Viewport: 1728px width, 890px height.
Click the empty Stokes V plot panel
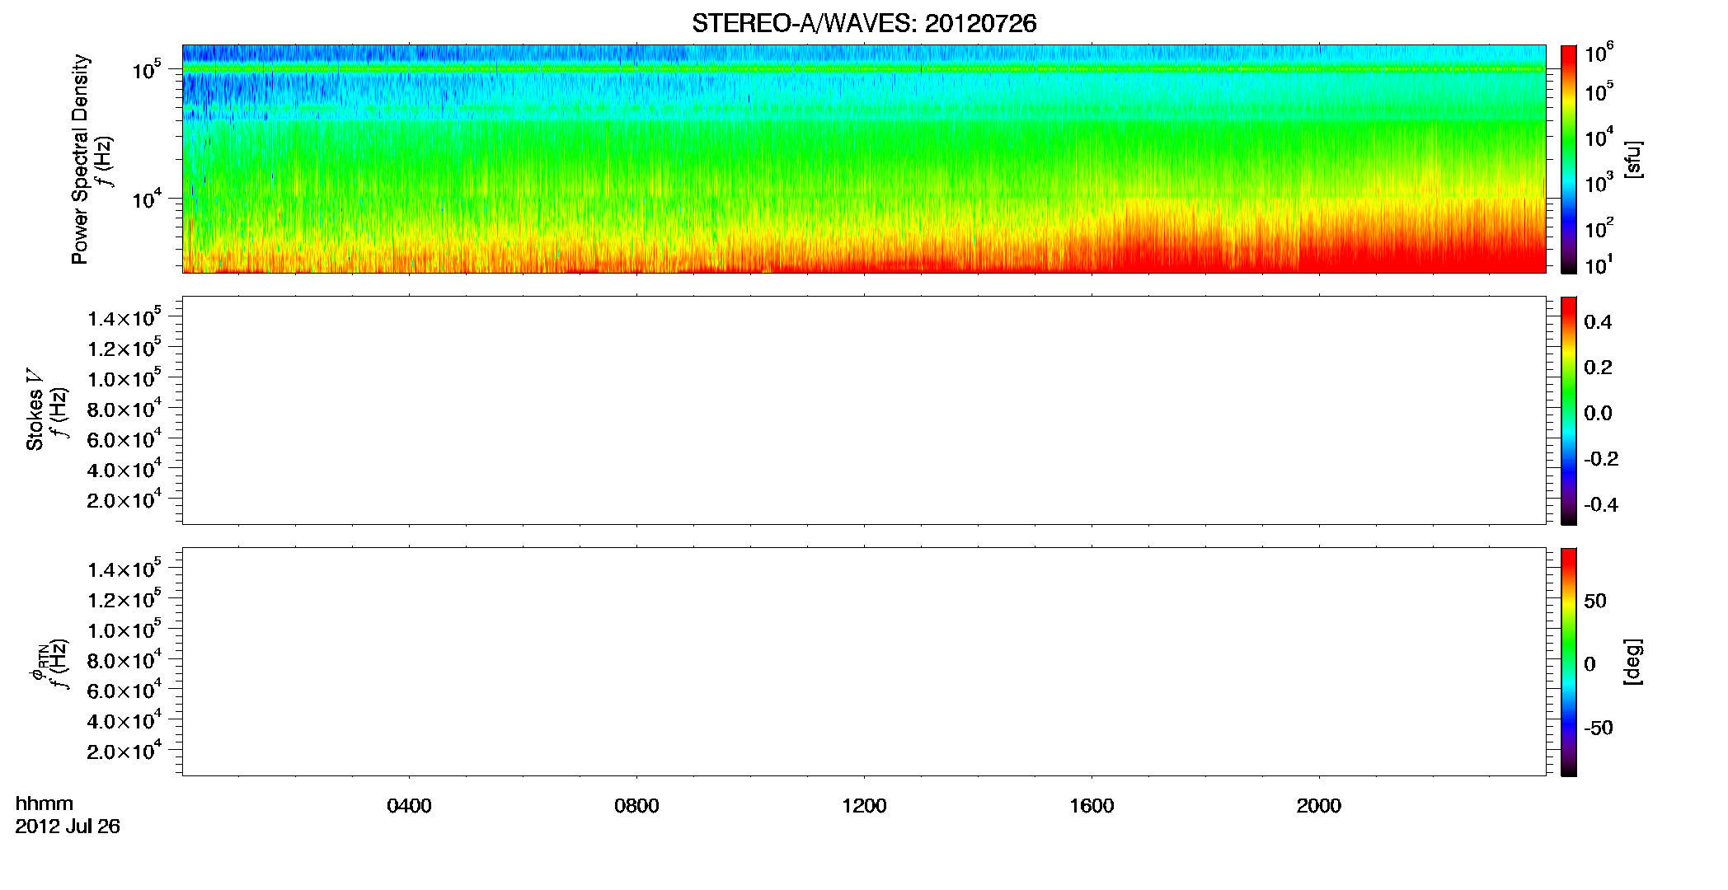864,410
